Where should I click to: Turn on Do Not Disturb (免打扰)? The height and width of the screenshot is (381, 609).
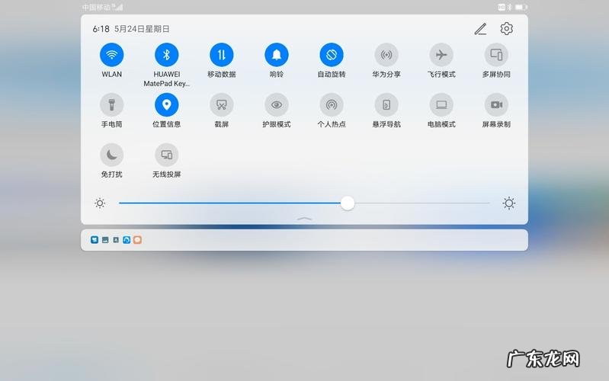(x=112, y=155)
